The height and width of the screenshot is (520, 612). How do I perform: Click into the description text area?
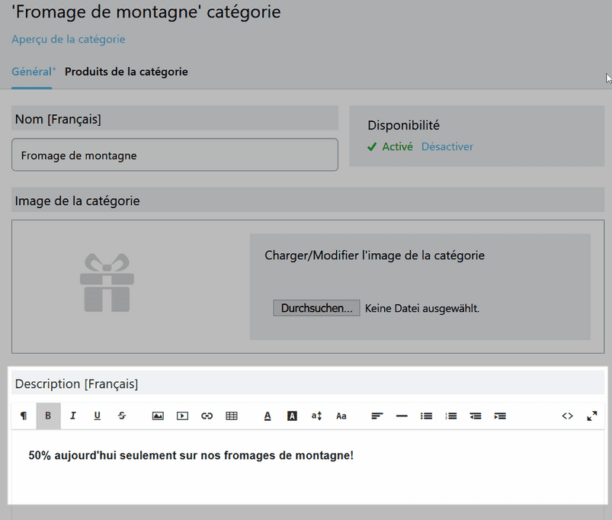[x=308, y=467]
